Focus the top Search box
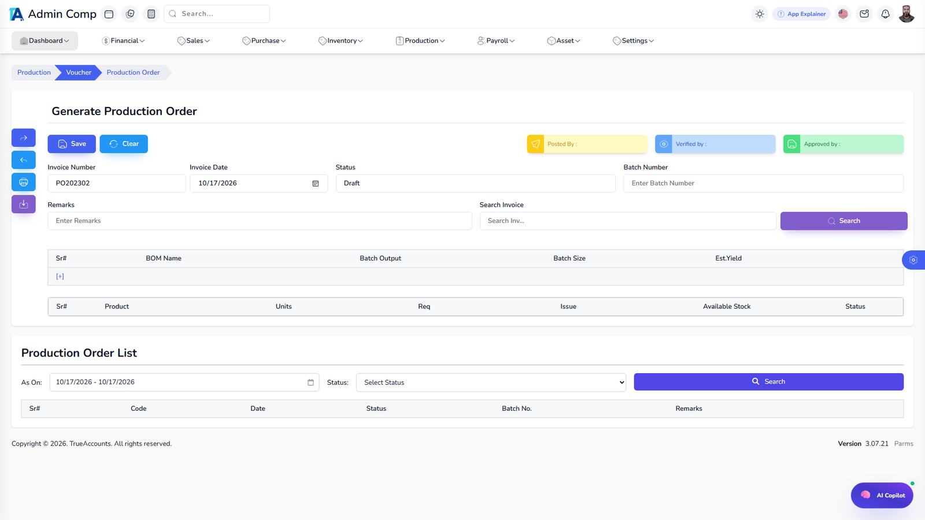The height and width of the screenshot is (520, 925). [217, 14]
